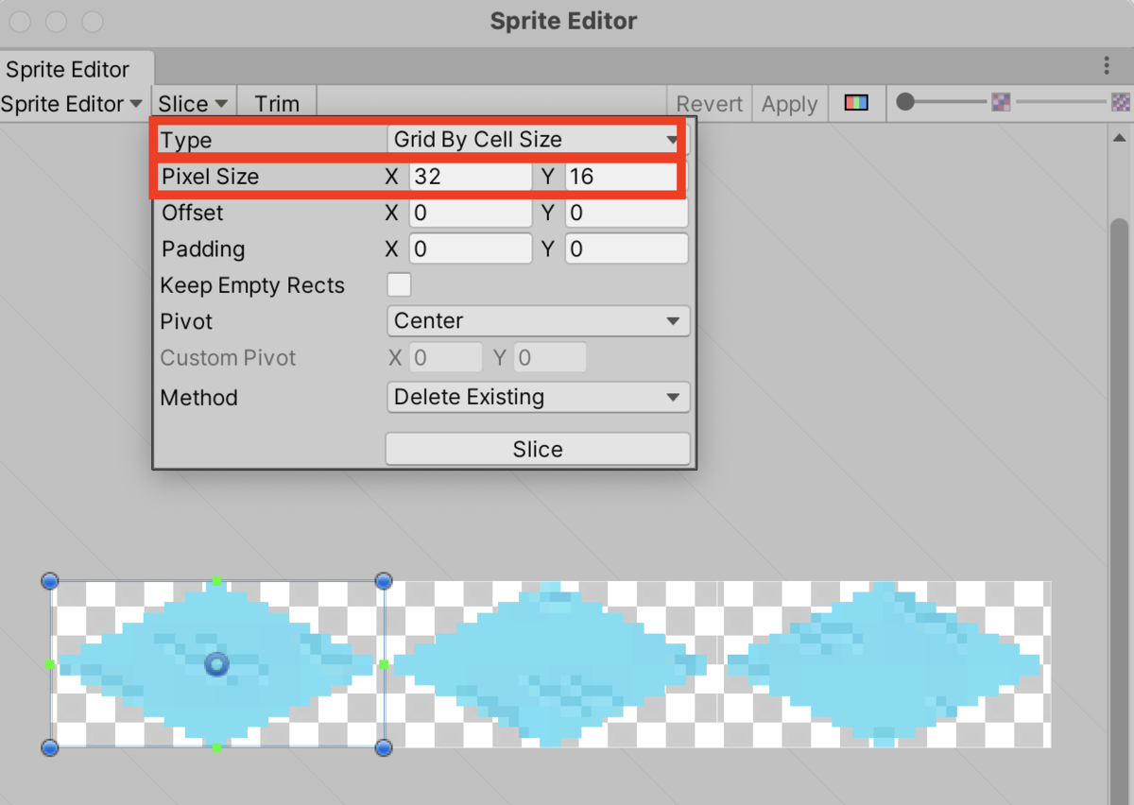The height and width of the screenshot is (805, 1134).
Task: Click the mip level slider track
Action: point(1060,102)
